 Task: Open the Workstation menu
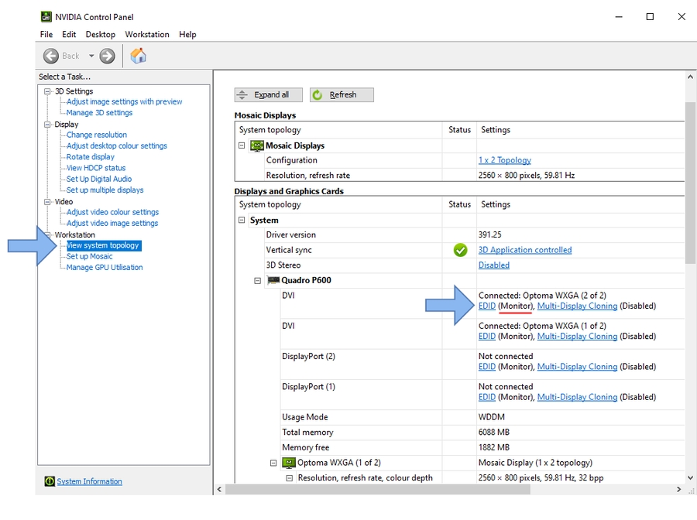147,34
